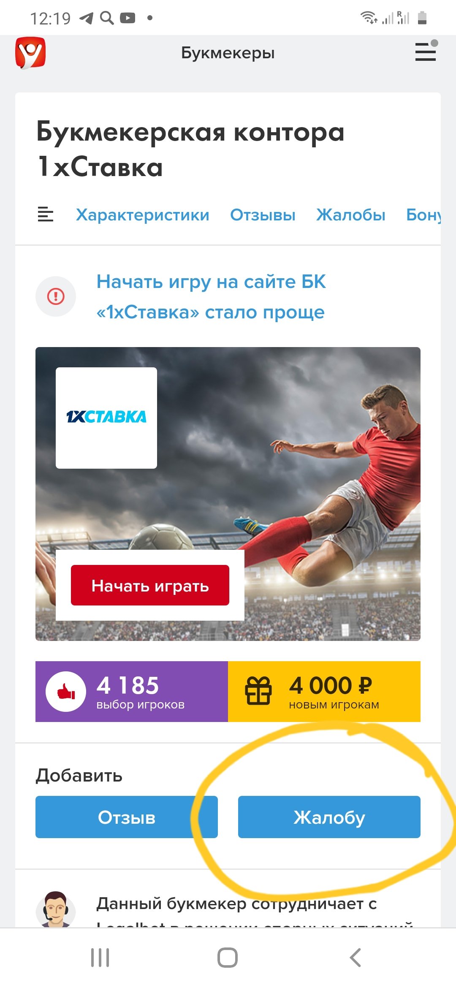This screenshot has height=988, width=456.
Task: Click the red Начать играть button
Action: click(150, 585)
